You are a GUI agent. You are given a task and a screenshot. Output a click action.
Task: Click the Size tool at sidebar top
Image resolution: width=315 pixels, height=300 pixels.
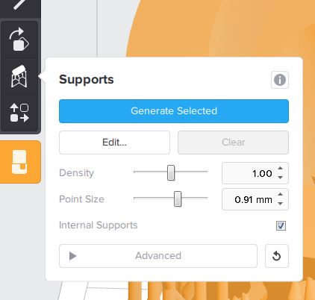pos(19,5)
